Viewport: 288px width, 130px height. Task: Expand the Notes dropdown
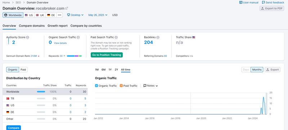[150, 86]
